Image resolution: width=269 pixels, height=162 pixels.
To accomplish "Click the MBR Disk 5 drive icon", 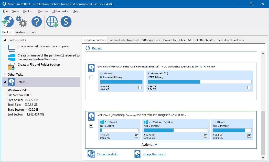I will point(91,117).
